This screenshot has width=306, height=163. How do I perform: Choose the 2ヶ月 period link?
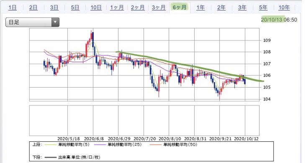pyautogui.click(x=138, y=8)
